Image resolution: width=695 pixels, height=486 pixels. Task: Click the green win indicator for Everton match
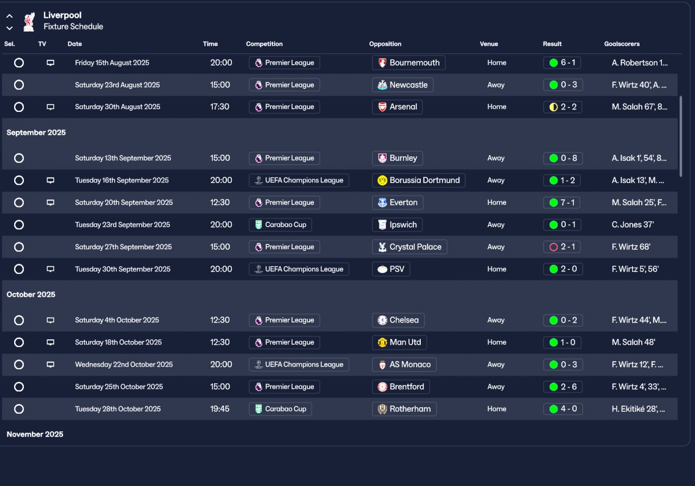click(x=554, y=203)
